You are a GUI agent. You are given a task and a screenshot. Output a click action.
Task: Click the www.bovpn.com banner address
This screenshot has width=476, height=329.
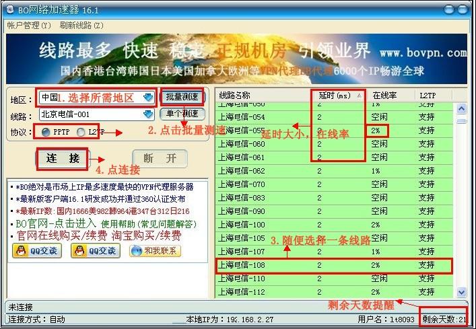[x=423, y=52]
